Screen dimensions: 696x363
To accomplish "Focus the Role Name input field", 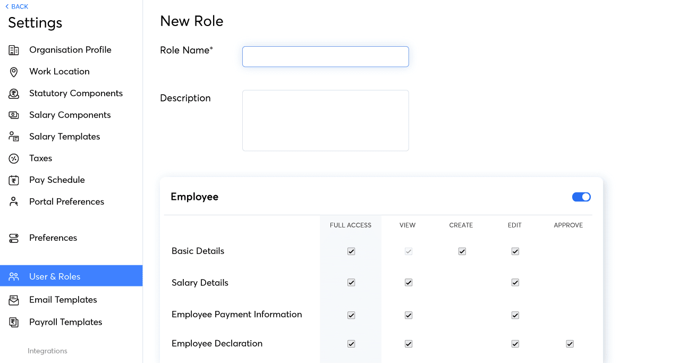I will click(325, 57).
